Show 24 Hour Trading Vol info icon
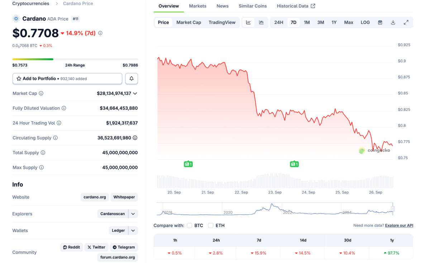The height and width of the screenshot is (263, 430). pyautogui.click(x=59, y=123)
